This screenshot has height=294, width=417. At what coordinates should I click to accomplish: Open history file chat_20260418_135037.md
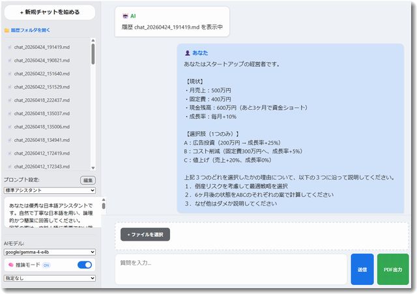click(x=42, y=113)
